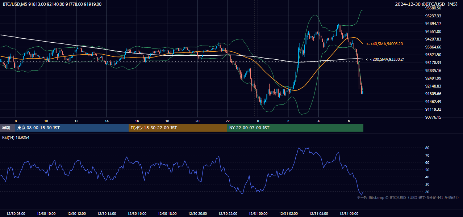Screen dimensions: 463x217
Task: Click RSI scale value 60
Action: [x=427, y=162]
